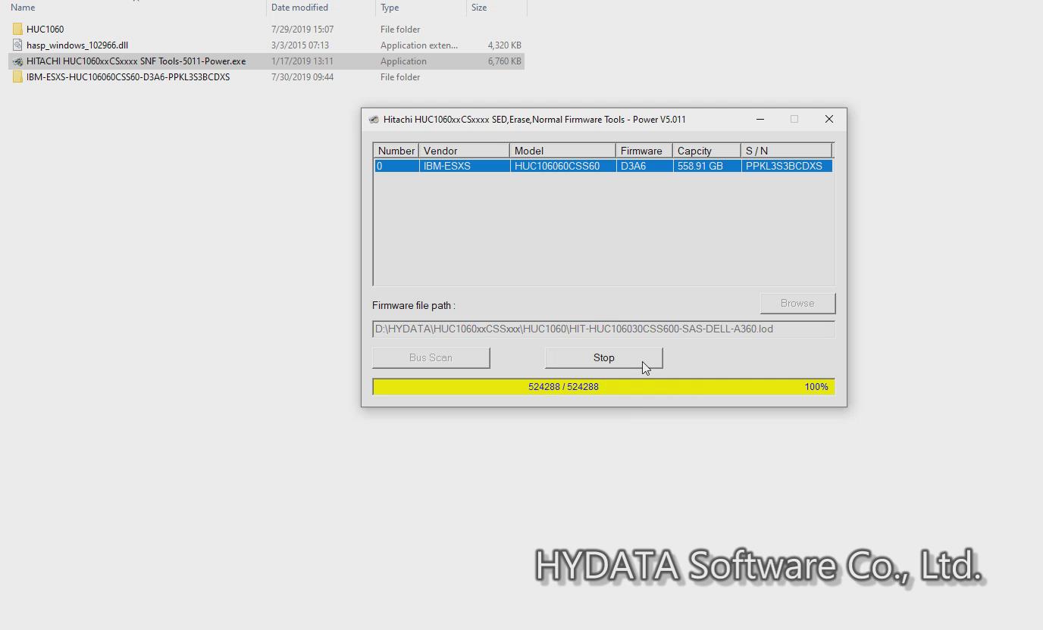Close the Hitachi Firmware Tools window
1043x630 pixels.
coord(829,119)
